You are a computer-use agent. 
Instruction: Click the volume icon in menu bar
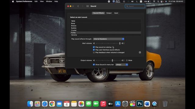point(133,2)
